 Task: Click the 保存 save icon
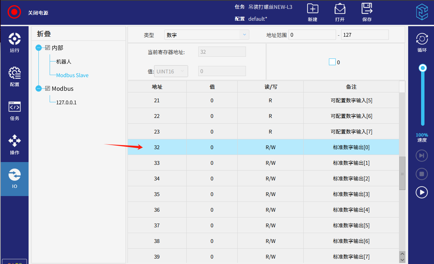click(x=367, y=9)
